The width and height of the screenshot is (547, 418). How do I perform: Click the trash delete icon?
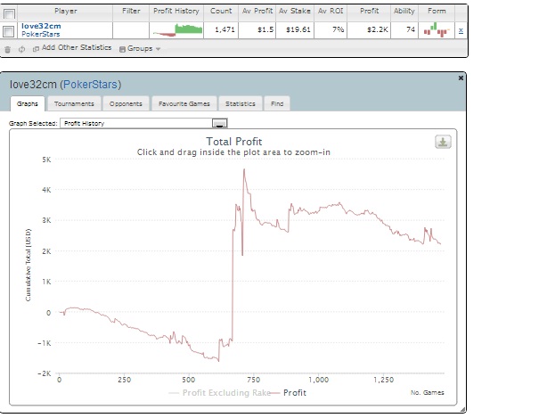pyautogui.click(x=8, y=49)
